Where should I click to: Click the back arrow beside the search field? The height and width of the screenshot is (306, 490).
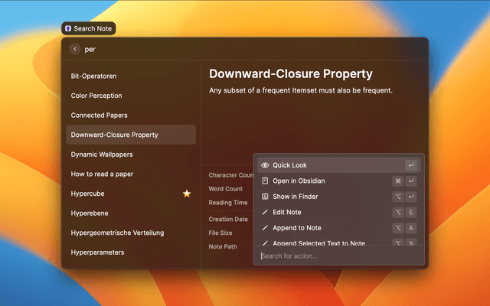[x=75, y=49]
